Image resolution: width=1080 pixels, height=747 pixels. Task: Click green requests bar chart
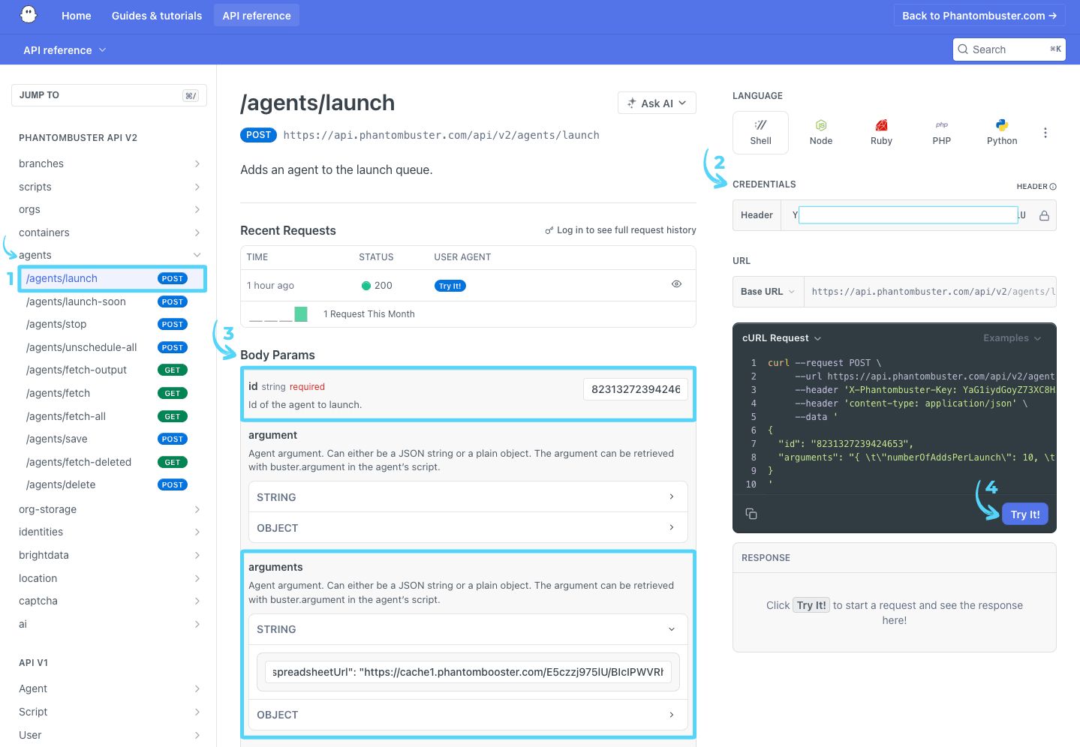pyautogui.click(x=301, y=313)
